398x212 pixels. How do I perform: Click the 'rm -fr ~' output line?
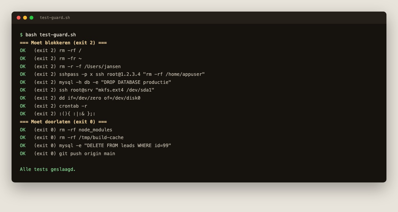(x=51, y=58)
